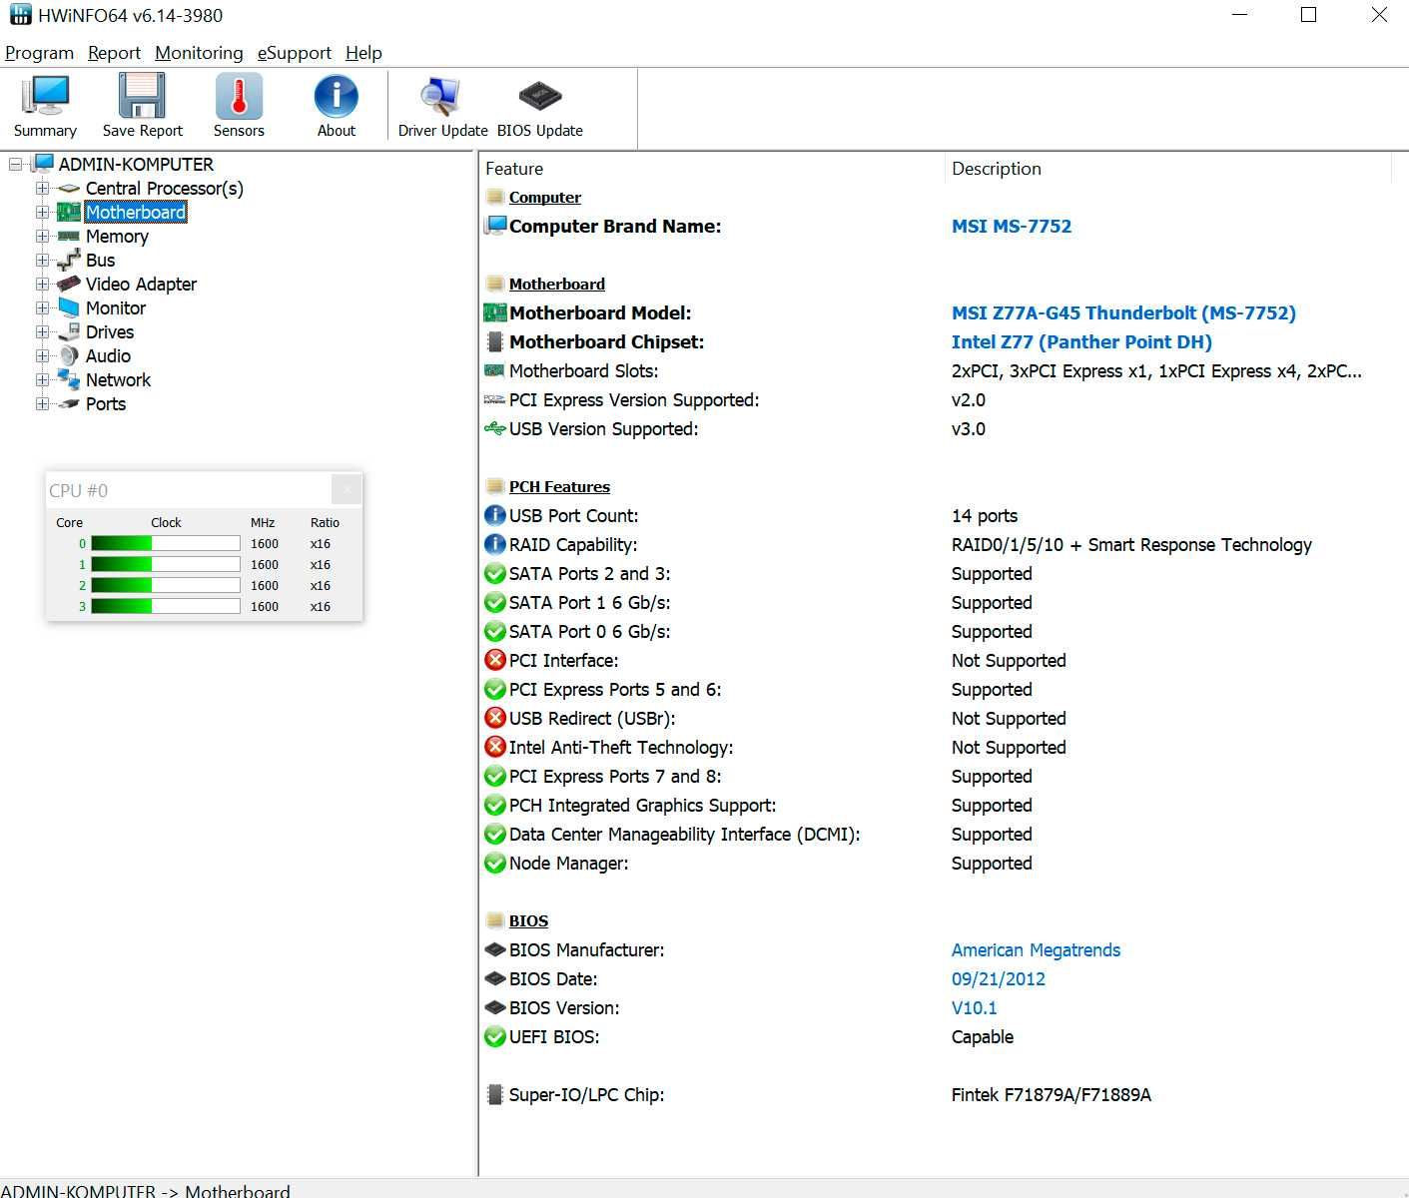Click the Description column header
1409x1198 pixels.
click(1167, 169)
